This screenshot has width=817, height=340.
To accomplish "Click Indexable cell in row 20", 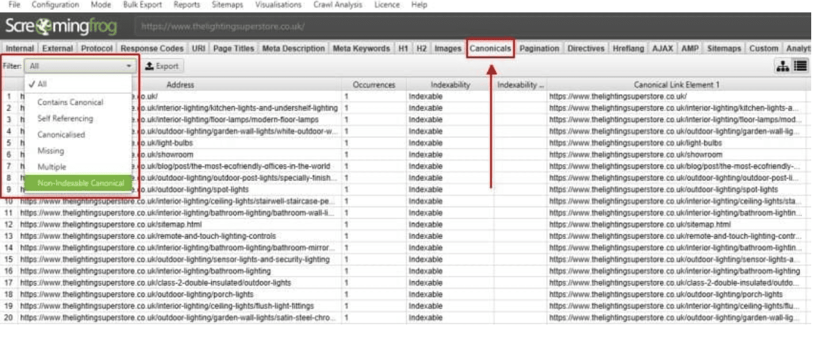I will point(450,317).
